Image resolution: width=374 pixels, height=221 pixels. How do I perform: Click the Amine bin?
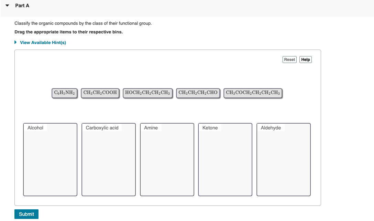167,159
